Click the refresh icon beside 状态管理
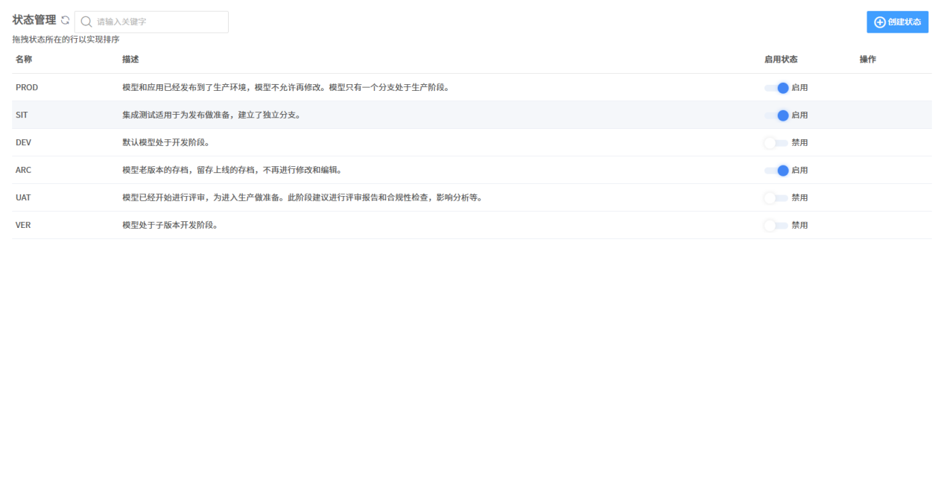Screen dimensions: 944x479 (65, 21)
